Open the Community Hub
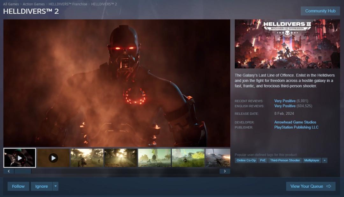344x197 pixels. pos(320,11)
